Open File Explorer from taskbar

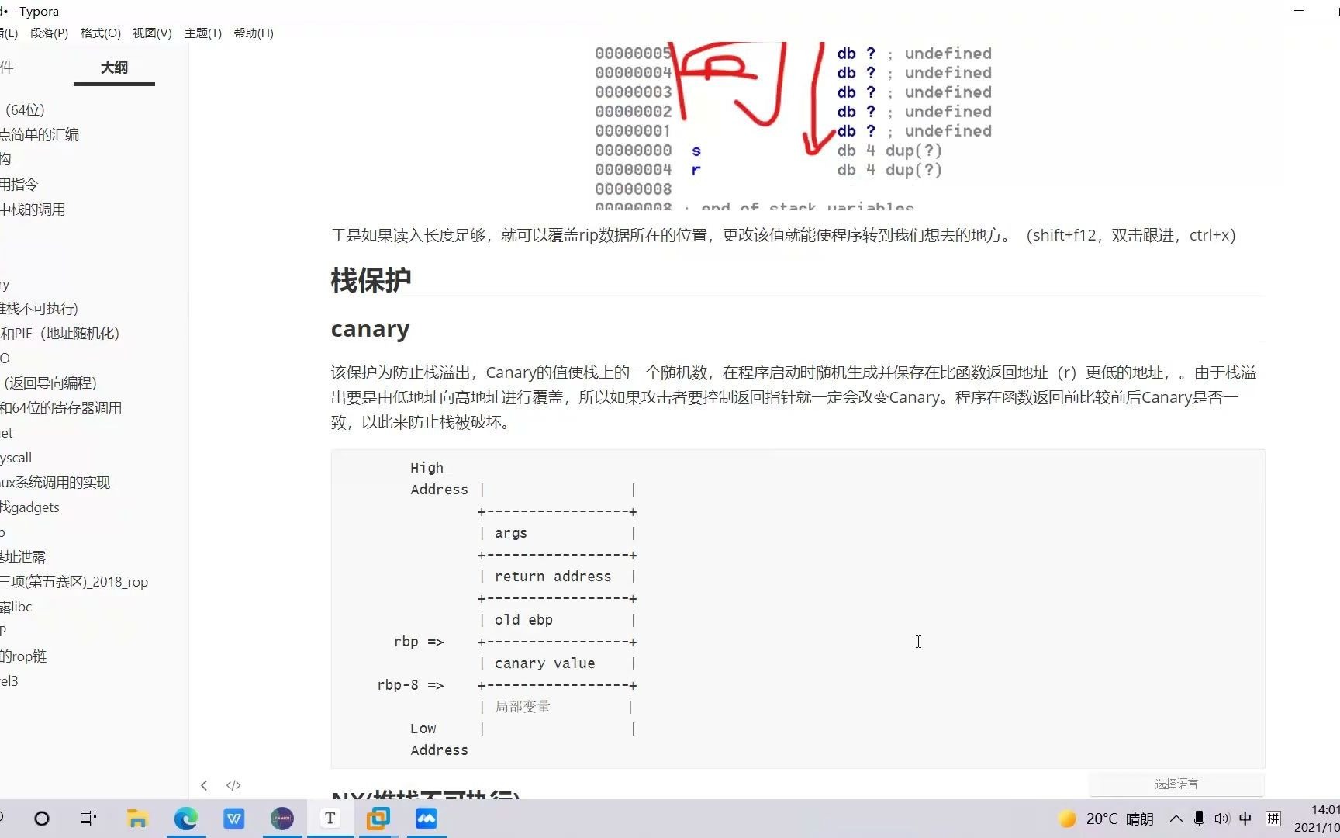(x=137, y=819)
